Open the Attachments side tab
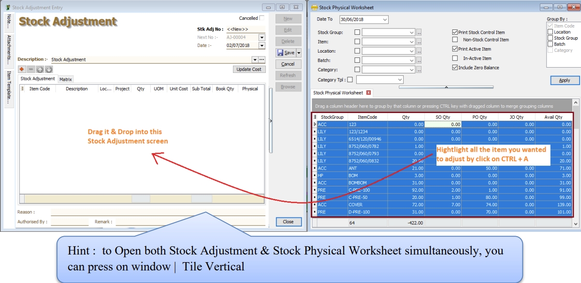This screenshot has height=283, width=581. pyautogui.click(x=8, y=49)
